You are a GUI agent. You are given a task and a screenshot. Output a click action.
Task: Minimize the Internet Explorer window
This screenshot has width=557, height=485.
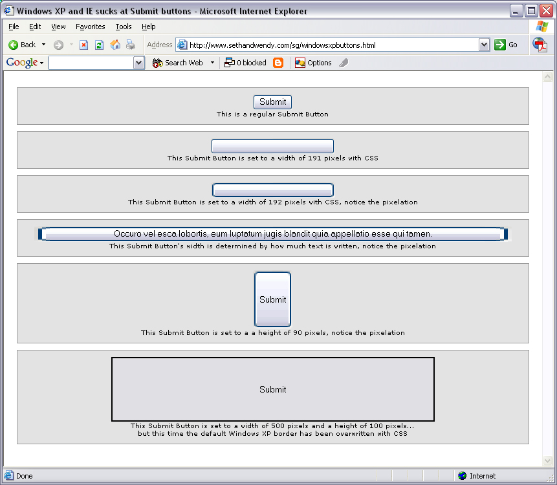point(516,10)
